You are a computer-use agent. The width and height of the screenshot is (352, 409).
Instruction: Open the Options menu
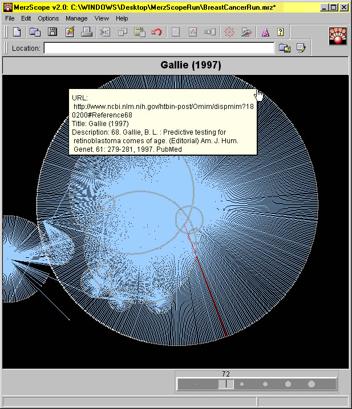[x=48, y=18]
